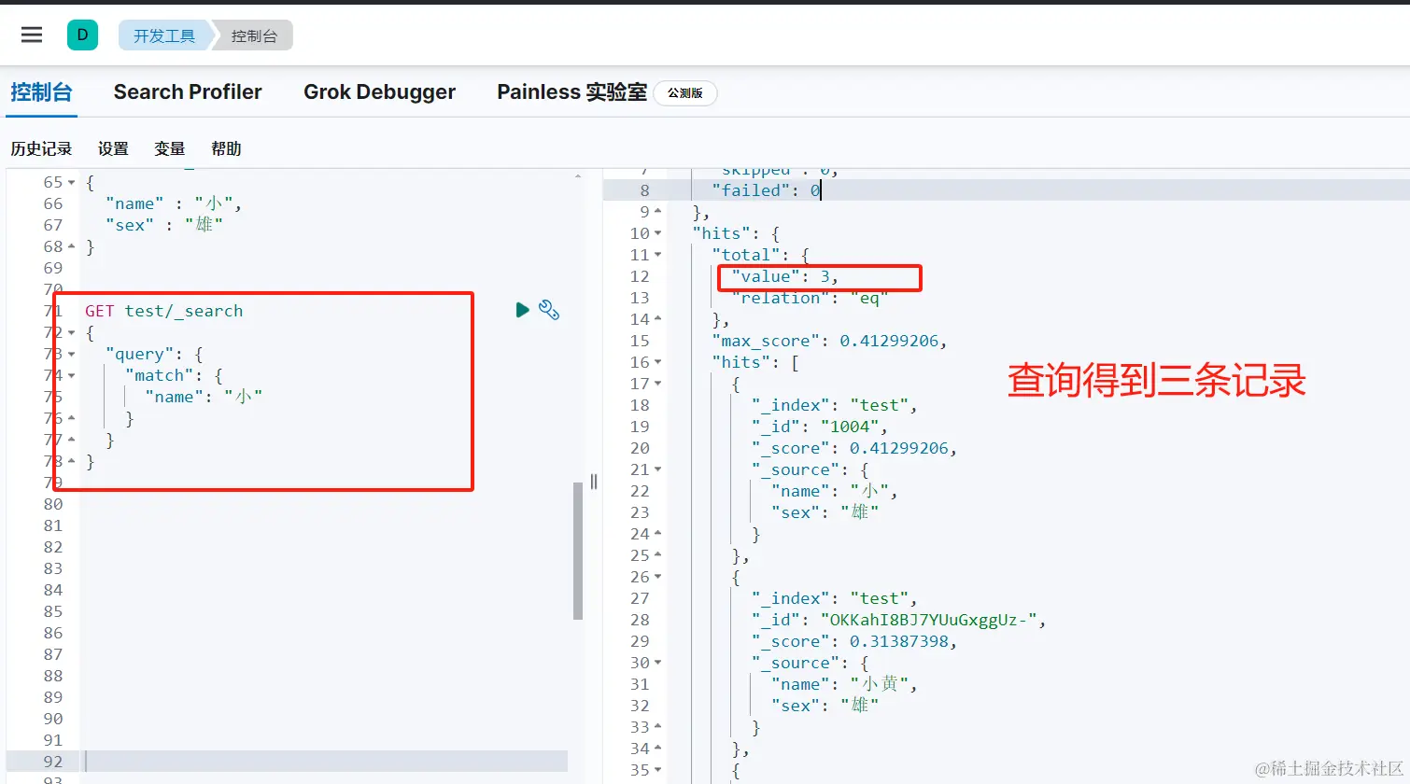This screenshot has height=784, width=1410.
Task: Click the "value": 3 output line
Action: 784,276
